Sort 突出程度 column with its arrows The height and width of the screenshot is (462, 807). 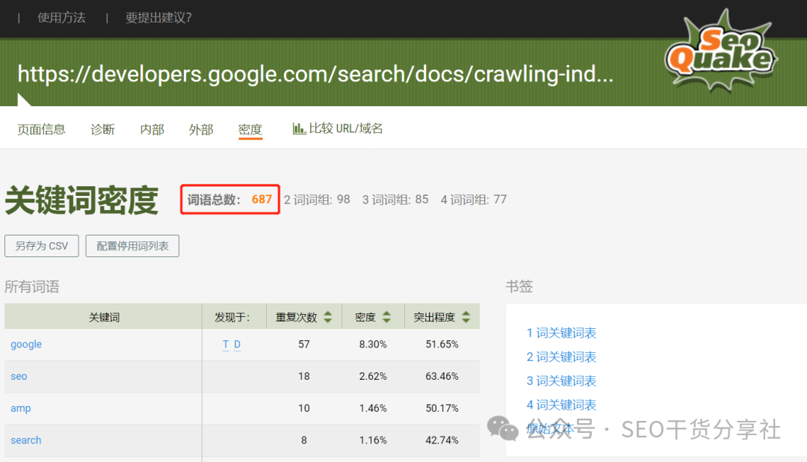(466, 317)
